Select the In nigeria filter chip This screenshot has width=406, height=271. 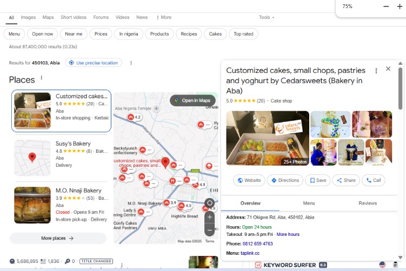(129, 34)
